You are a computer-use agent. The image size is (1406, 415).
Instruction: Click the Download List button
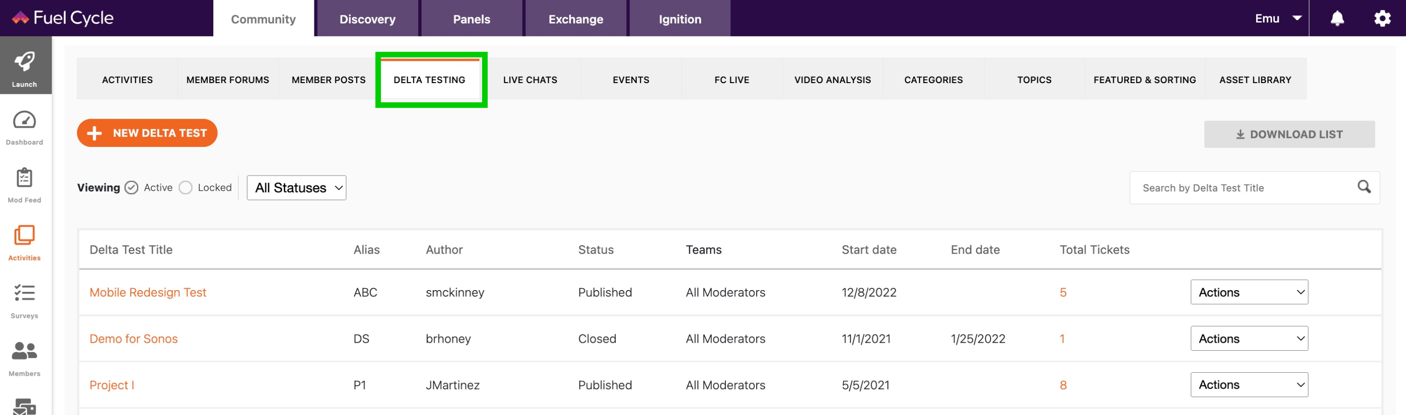[1289, 134]
